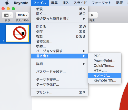Open the 挿入 menu

[x=66, y=3]
